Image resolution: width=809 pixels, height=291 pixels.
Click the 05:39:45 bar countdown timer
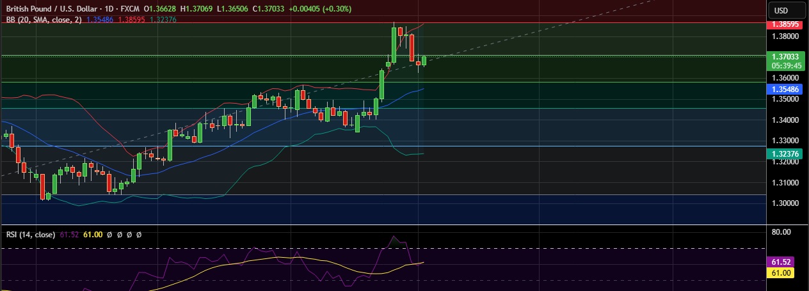(x=786, y=65)
